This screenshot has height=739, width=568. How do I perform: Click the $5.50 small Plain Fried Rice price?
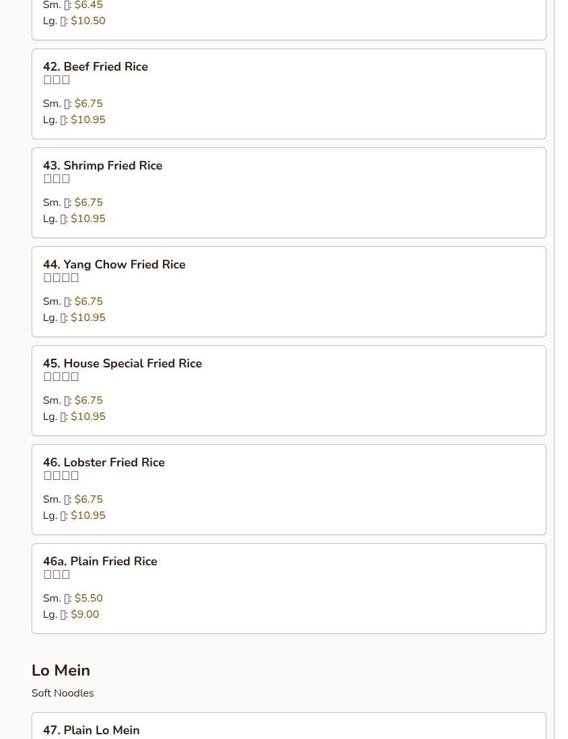click(89, 598)
